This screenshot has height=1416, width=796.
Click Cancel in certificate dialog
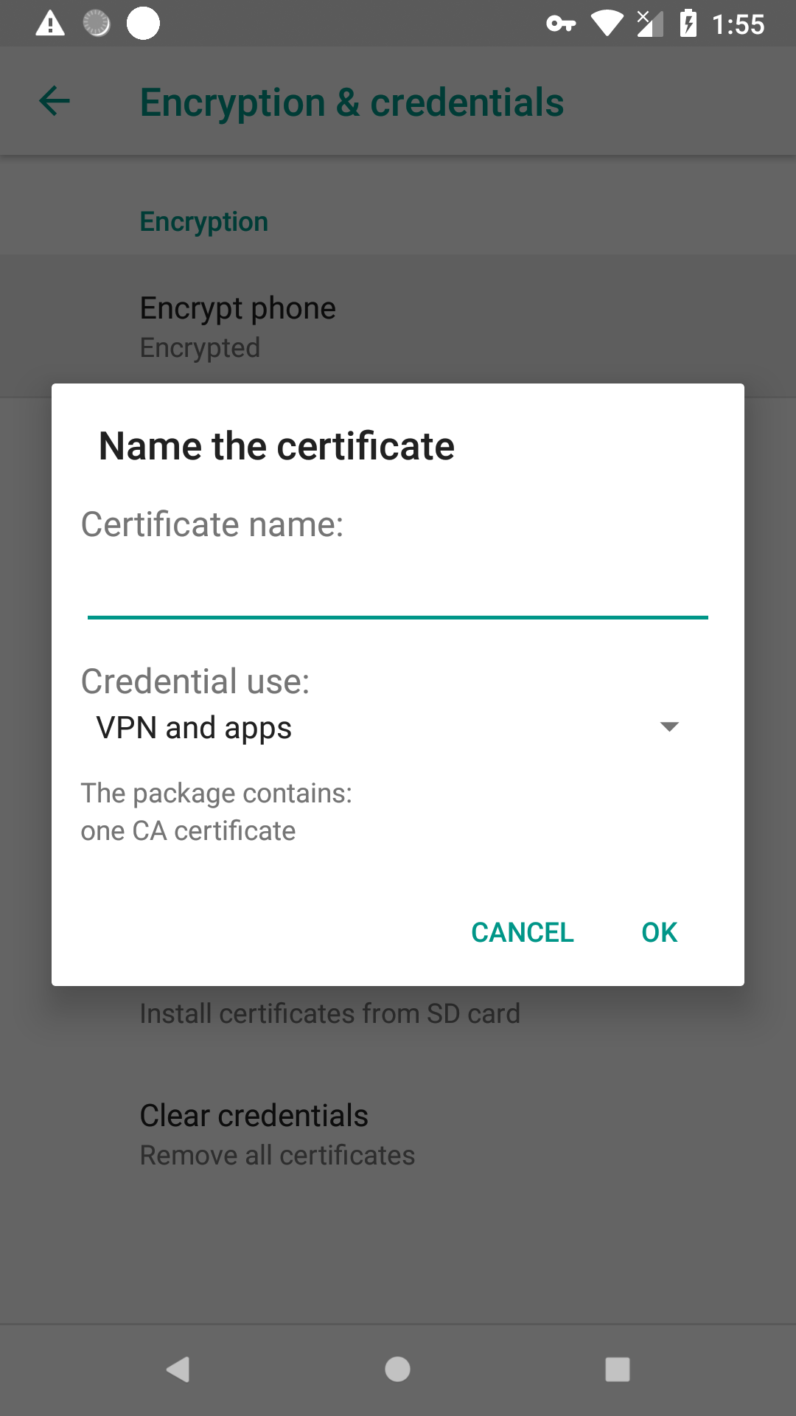523,932
